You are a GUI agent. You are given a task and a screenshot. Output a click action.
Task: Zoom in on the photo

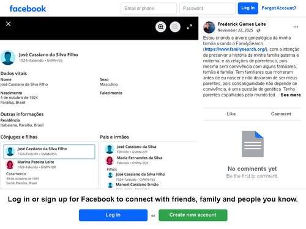tap(161, 27)
